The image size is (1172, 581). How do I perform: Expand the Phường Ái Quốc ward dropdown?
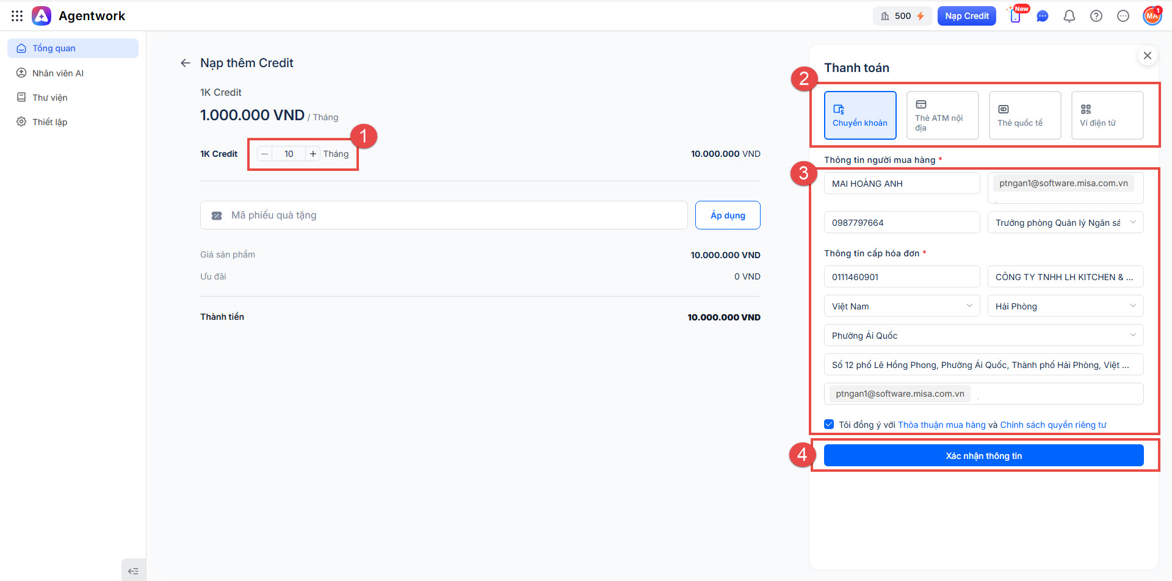[983, 335]
